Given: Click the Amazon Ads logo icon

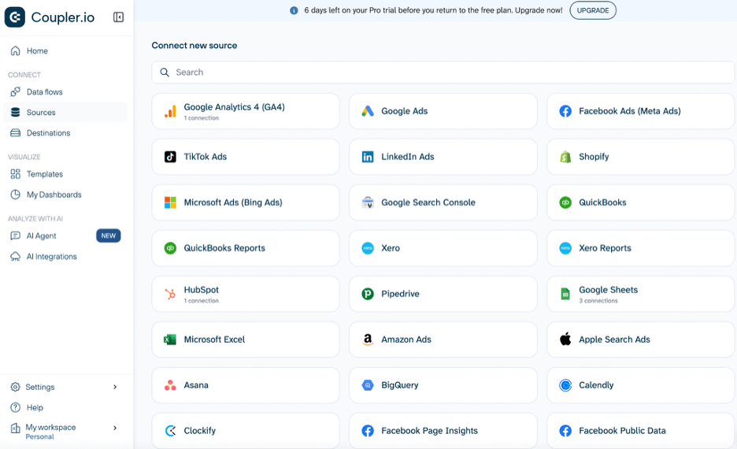Looking at the screenshot, I should pyautogui.click(x=368, y=340).
